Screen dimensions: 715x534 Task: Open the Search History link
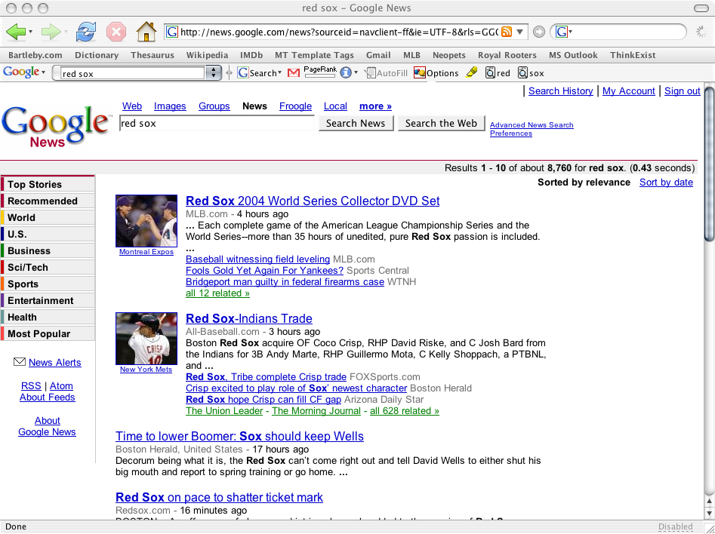click(560, 91)
